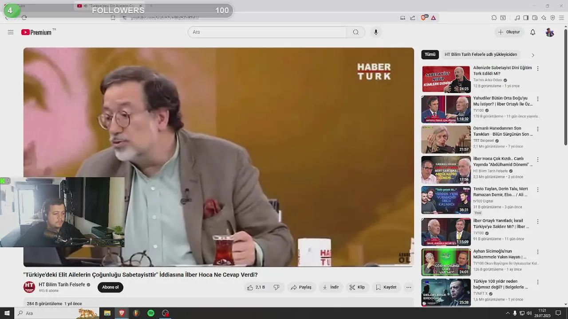Open options for 'Yahudiler Bütün Orta Doğu'yu' video

point(538,99)
